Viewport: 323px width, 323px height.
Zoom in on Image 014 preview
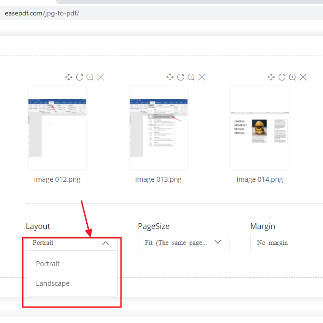click(293, 77)
